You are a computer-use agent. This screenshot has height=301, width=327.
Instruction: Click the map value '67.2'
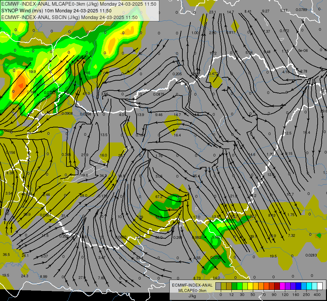pos(159,197)
